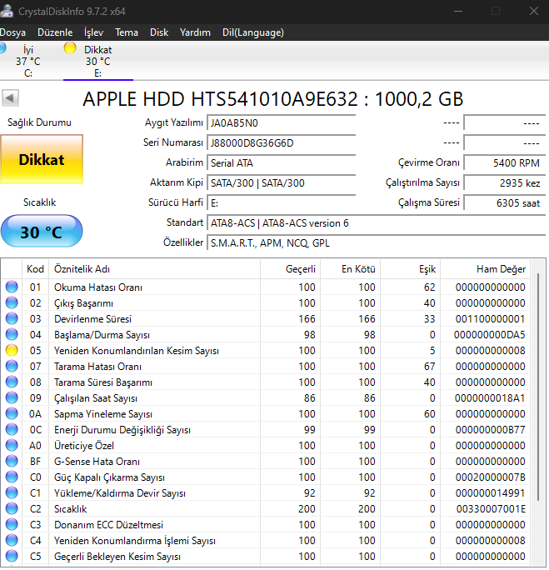Click the blue status icon for attribute 02
This screenshot has height=570, width=549.
click(12, 302)
